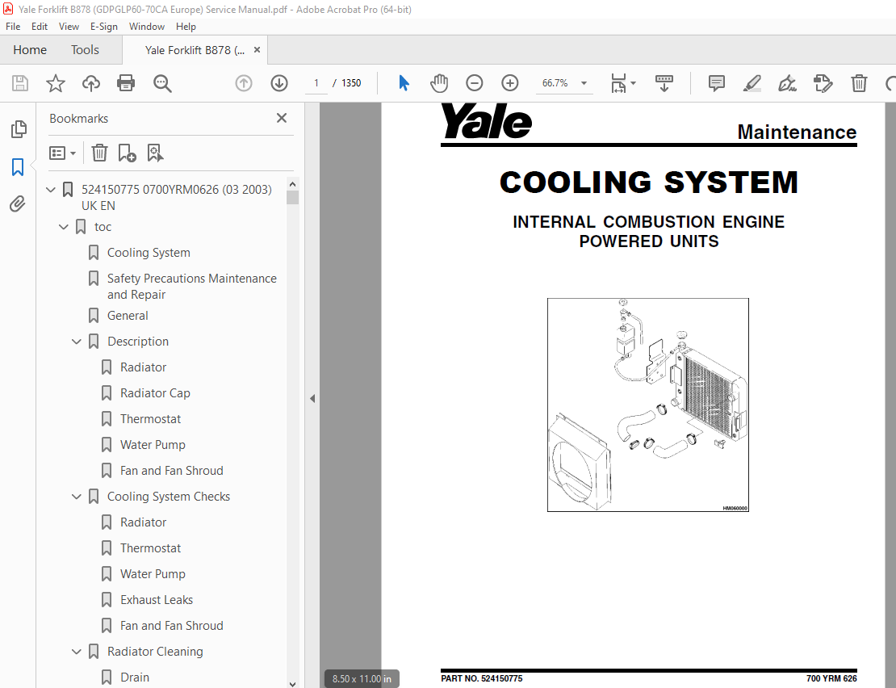Viewport: 896px width, 688px height.
Task: Close the Yale Forklift document tab
Action: (x=257, y=50)
